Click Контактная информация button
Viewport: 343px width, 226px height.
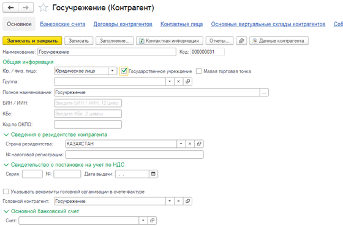170,41
